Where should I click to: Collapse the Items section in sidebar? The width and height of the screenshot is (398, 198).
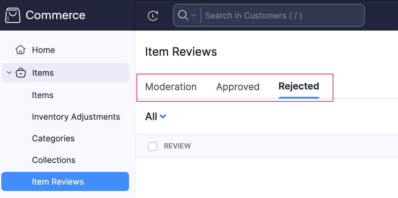(x=9, y=73)
